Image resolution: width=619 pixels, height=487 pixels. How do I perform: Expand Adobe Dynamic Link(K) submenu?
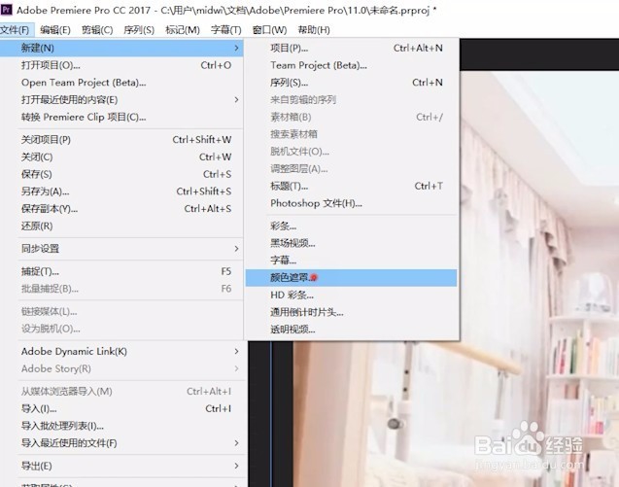tap(121, 351)
